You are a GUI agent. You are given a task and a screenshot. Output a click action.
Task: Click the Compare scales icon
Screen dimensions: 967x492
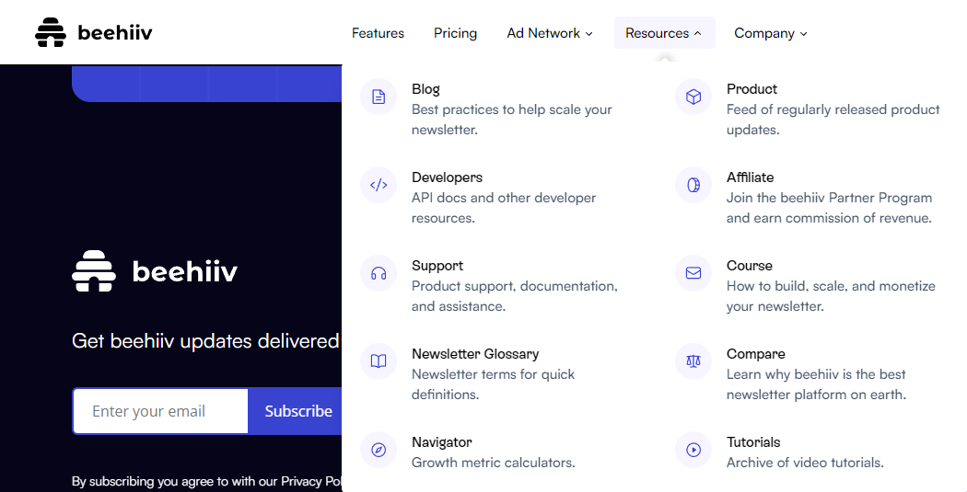693,361
